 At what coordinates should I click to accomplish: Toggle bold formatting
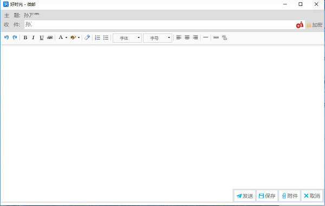pos(25,37)
